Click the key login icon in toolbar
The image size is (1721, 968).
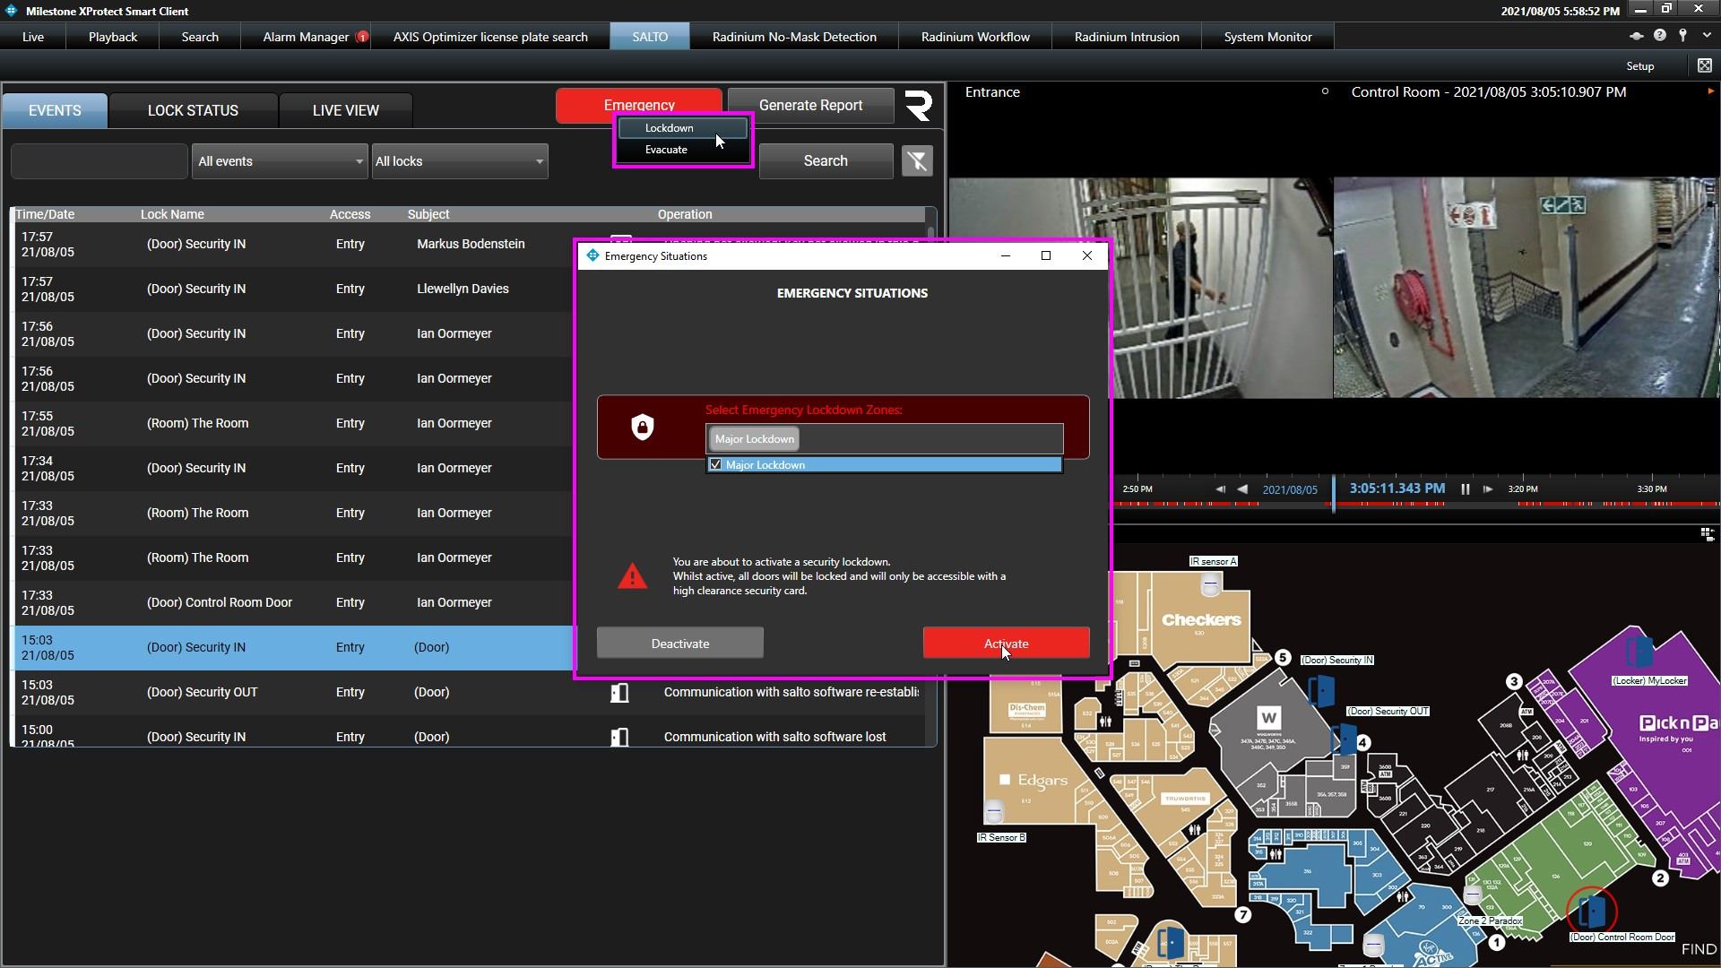1682,36
